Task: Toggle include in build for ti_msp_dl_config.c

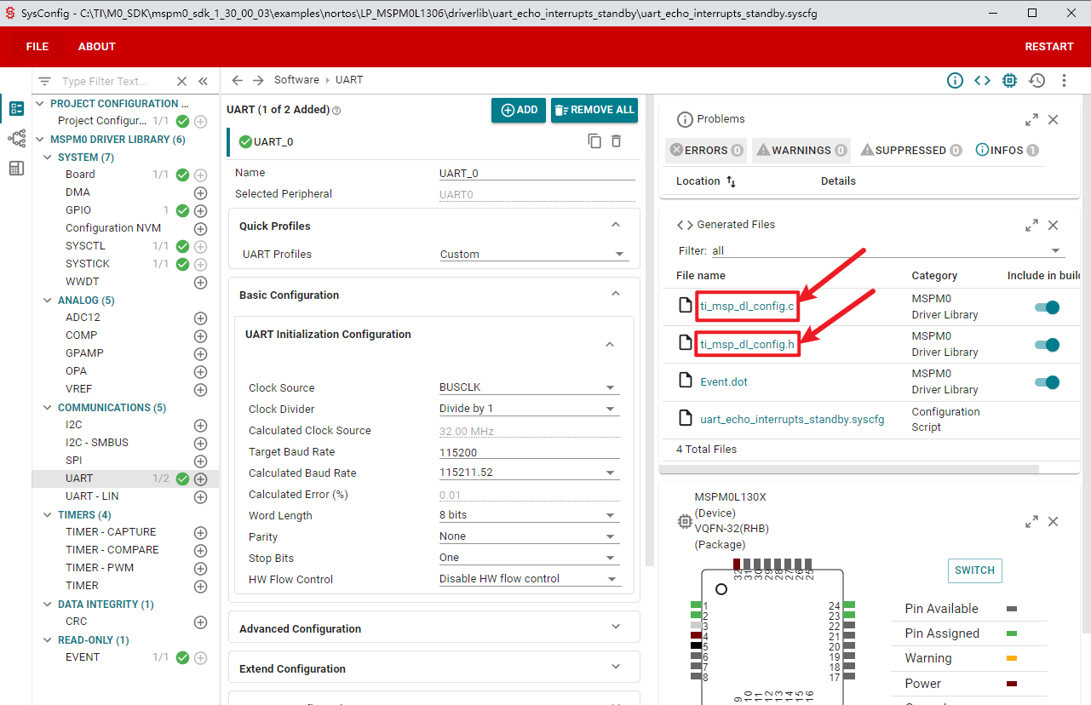Action: point(1047,307)
